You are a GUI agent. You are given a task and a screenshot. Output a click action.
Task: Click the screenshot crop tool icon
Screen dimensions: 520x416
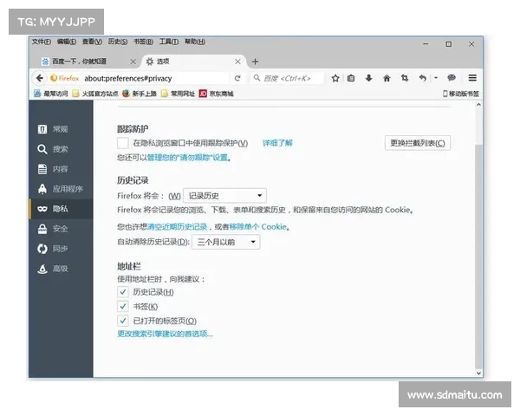(x=405, y=78)
